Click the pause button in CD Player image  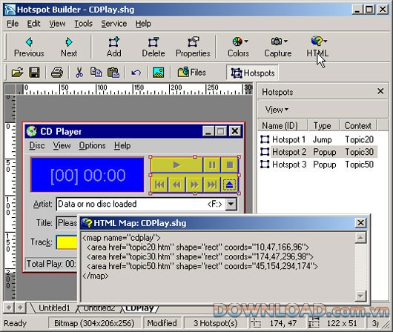(212, 165)
